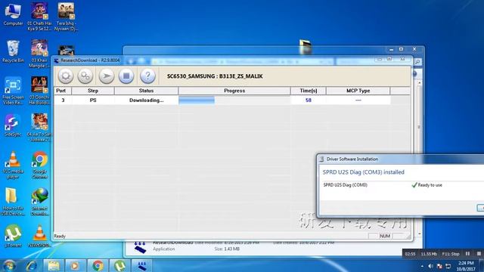
Task: Click the Windows Start button
Action: (x=9, y=265)
